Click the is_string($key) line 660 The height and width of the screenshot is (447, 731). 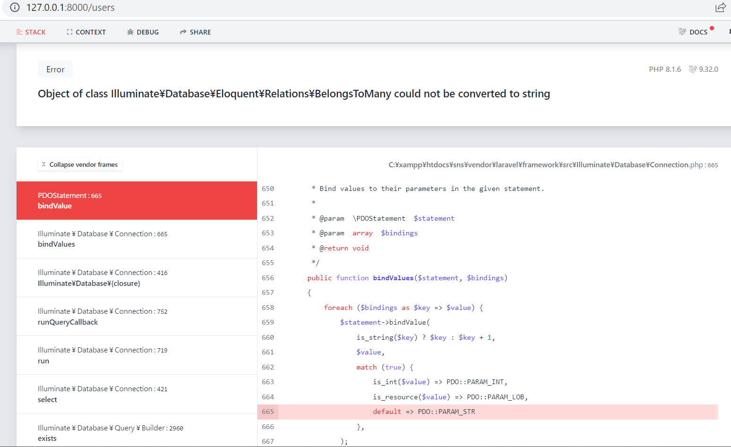click(x=426, y=337)
